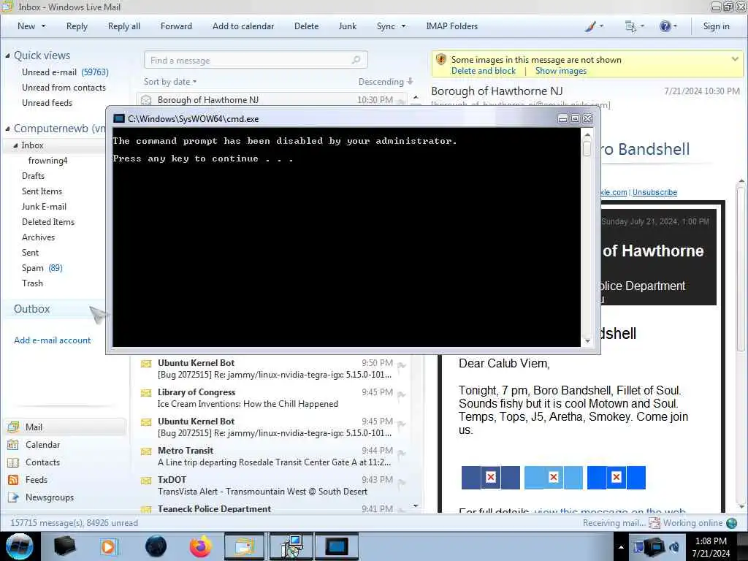The image size is (748, 561).
Task: Flag the TxDOT message
Action: (401, 483)
